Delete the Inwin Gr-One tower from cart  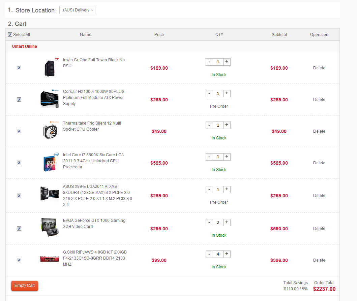point(319,68)
